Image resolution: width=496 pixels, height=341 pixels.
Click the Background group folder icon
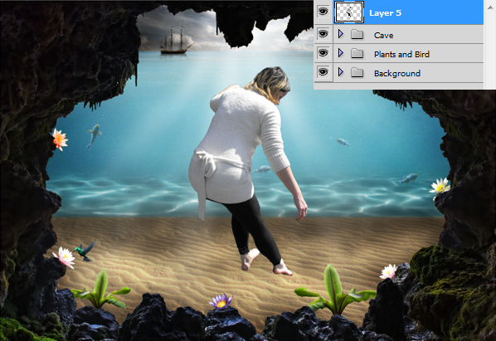[357, 73]
